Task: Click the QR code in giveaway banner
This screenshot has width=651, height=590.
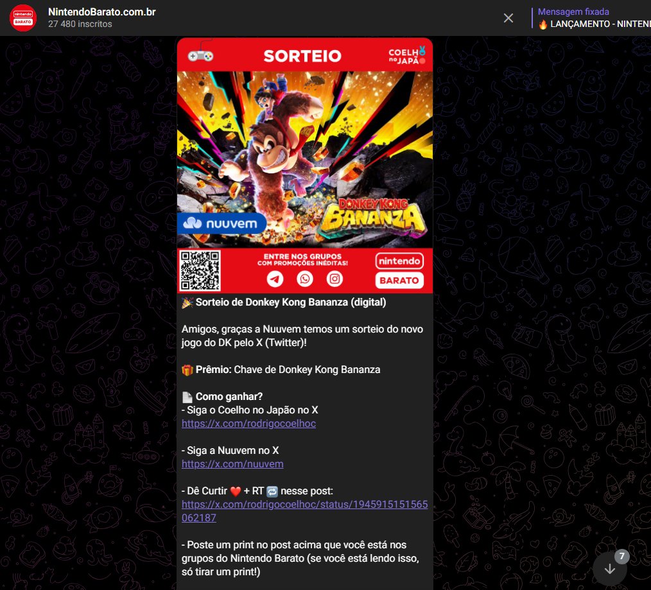Action: click(200, 271)
